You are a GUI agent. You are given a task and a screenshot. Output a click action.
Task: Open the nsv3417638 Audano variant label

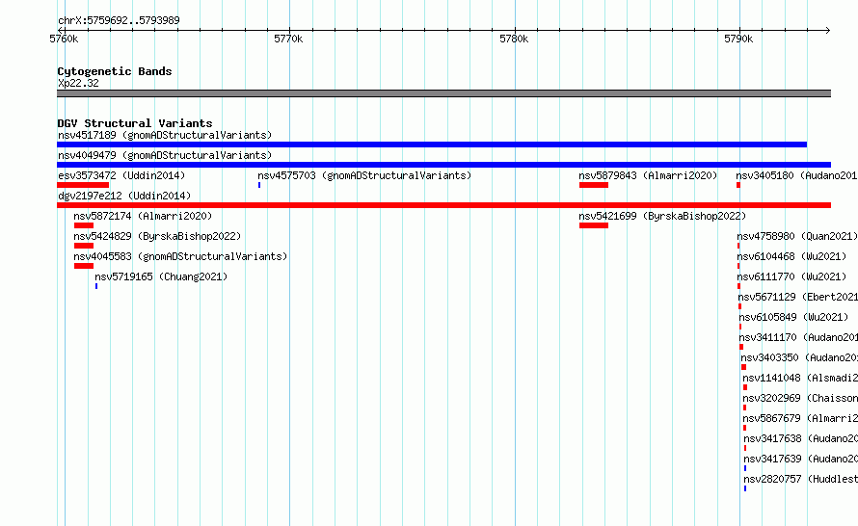[x=800, y=438]
